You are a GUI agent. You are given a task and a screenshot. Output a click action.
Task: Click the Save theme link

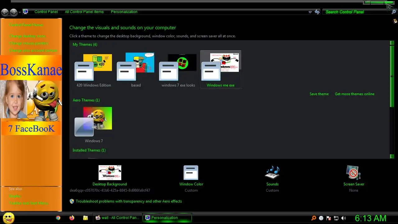319,94
